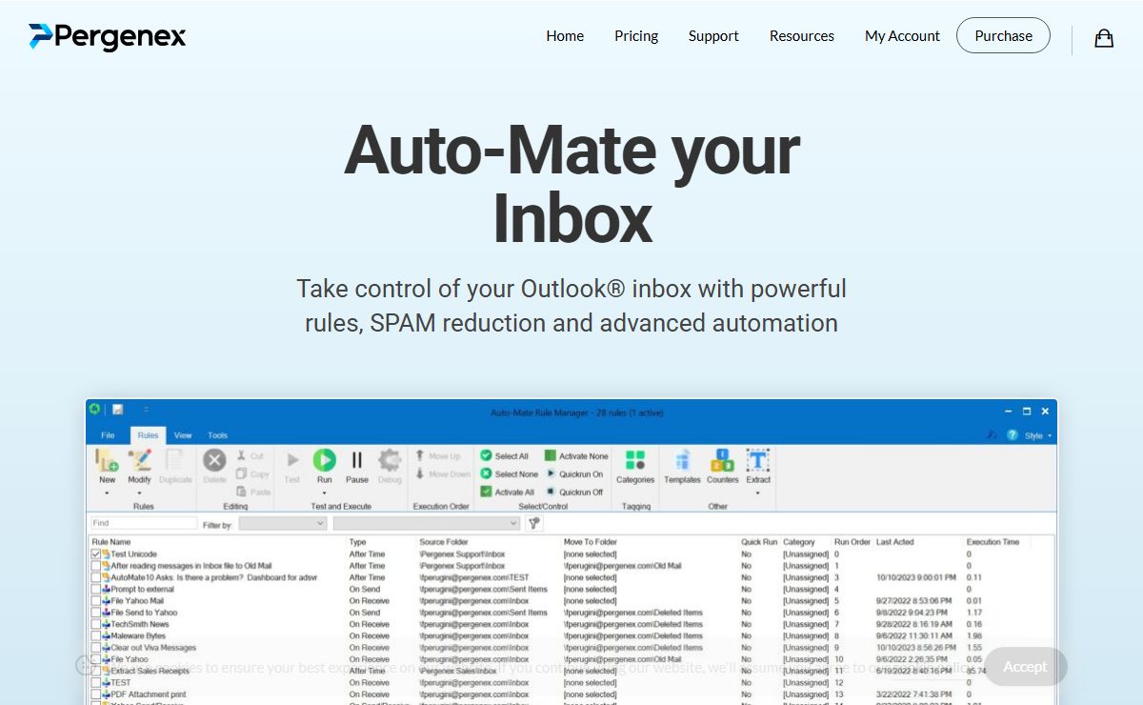Click the Copy icon in Editing group
The width and height of the screenshot is (1143, 705).
pos(242,473)
